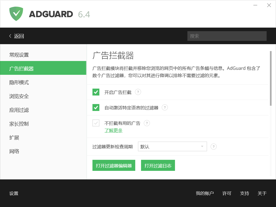Click the AdGuard shield logo
This screenshot has width=276, height=207.
pyautogui.click(x=16, y=14)
